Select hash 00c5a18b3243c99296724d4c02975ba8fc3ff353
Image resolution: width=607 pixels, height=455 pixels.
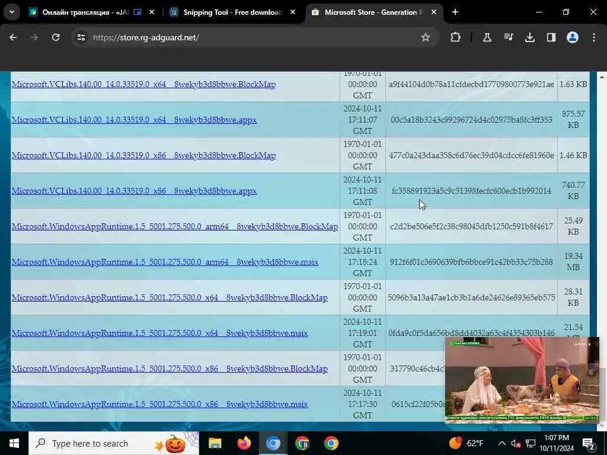pyautogui.click(x=471, y=120)
